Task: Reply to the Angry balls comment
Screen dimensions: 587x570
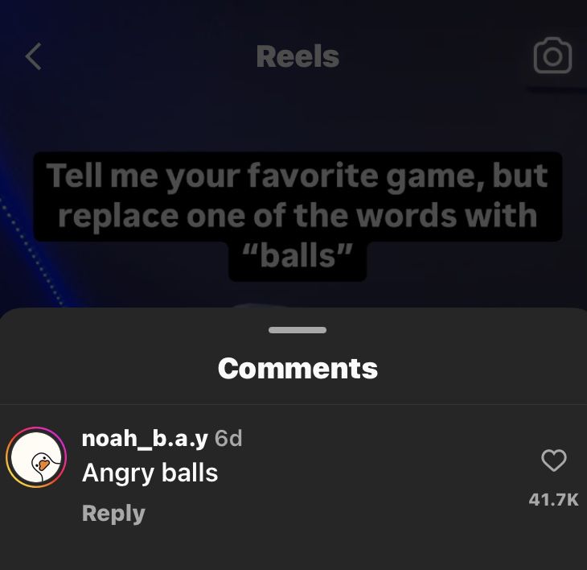Action: pos(113,514)
